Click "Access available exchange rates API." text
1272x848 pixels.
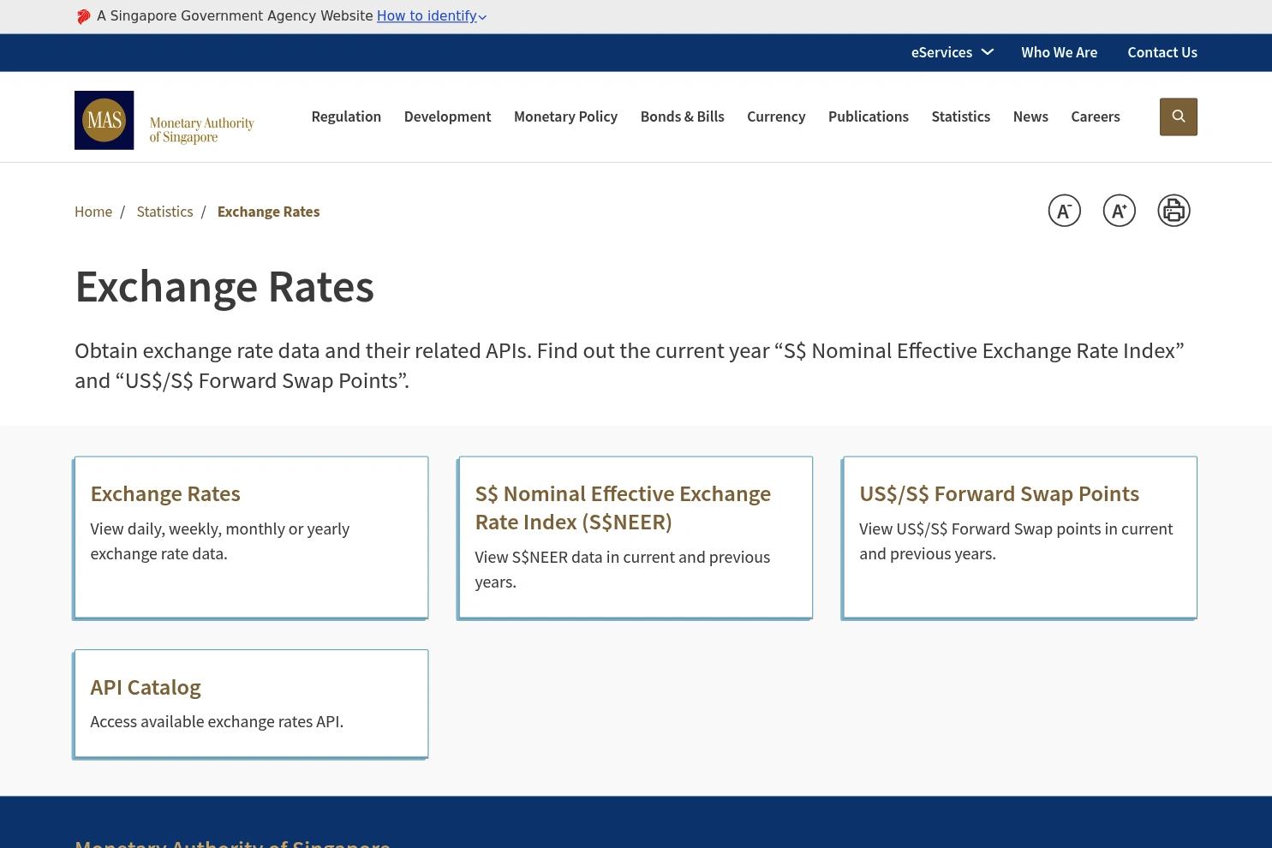tap(217, 722)
